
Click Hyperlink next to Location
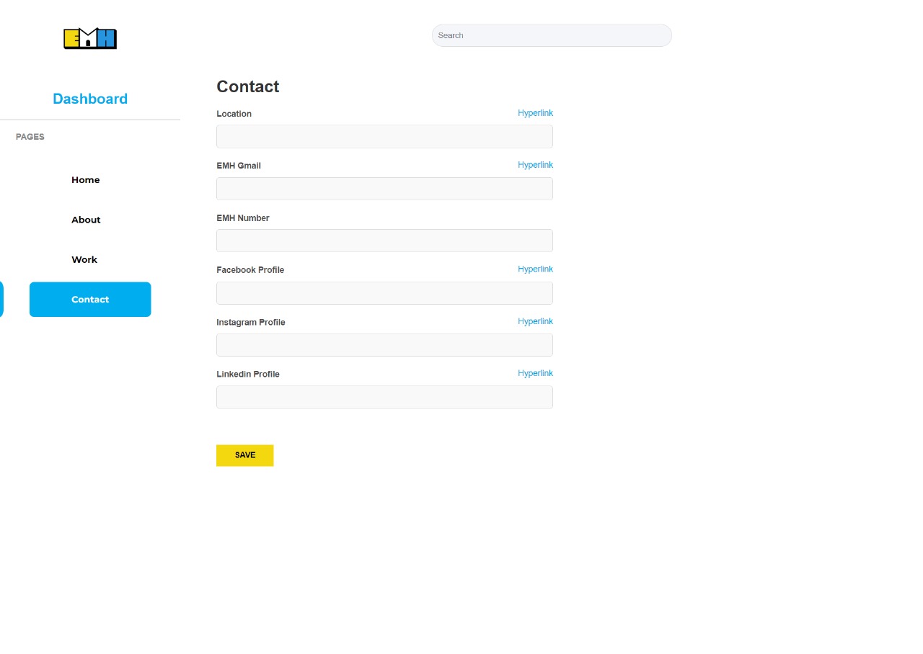click(x=535, y=113)
